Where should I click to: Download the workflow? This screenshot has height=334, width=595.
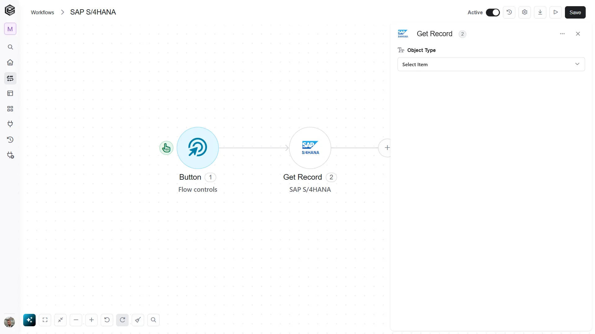[540, 12]
